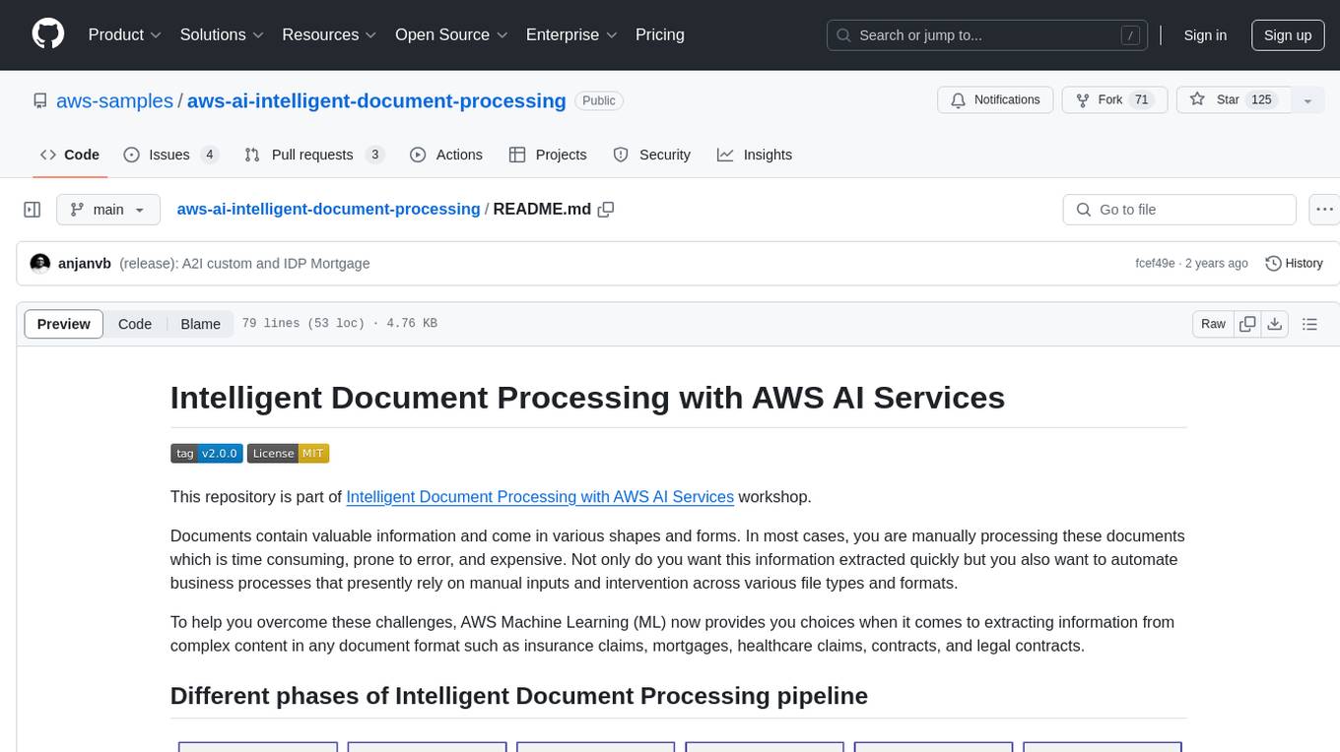This screenshot has width=1340, height=752.
Task: Switch to the Projects tab
Action: click(x=548, y=155)
